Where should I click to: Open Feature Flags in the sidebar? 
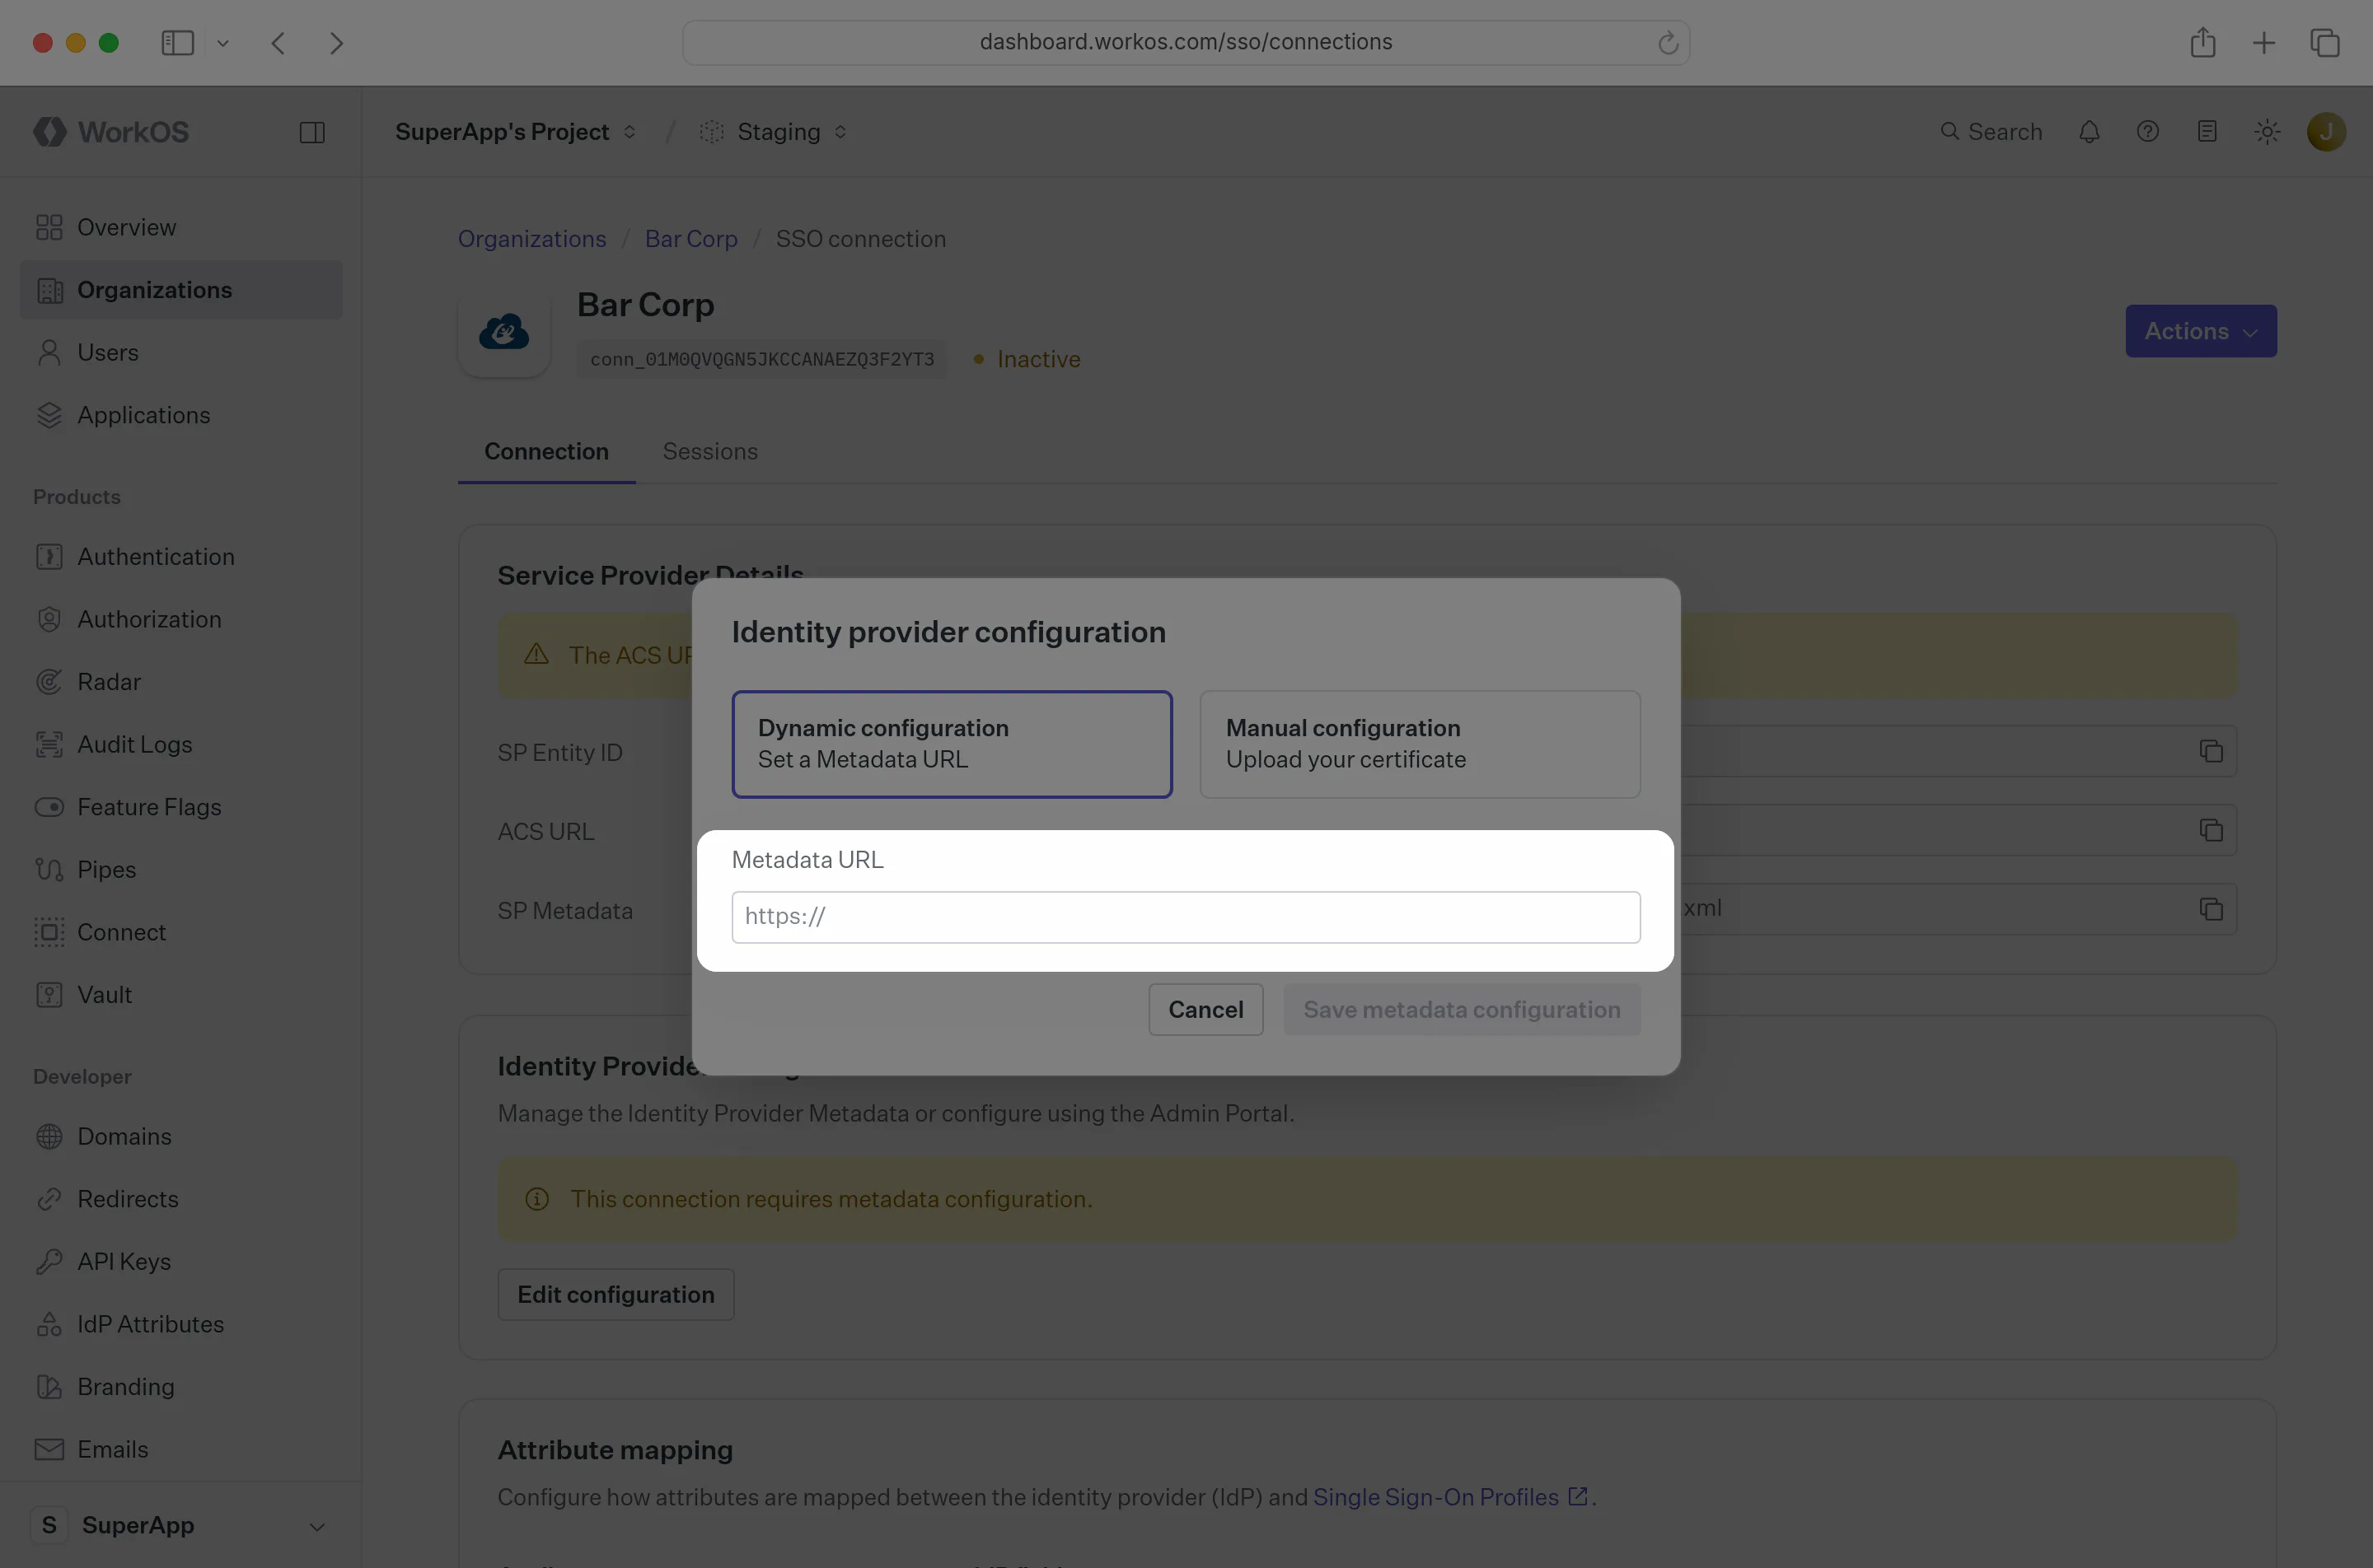[x=181, y=807]
